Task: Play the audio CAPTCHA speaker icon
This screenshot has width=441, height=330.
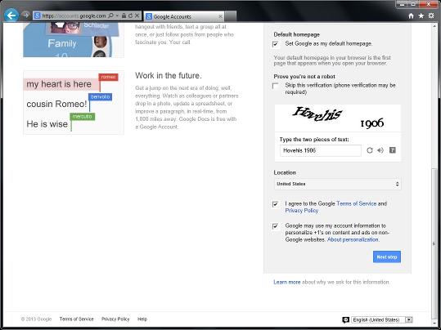Action: pos(380,150)
